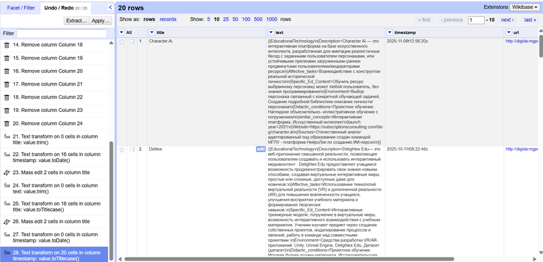Show 25 rows per page
Image resolution: width=543 pixels, height=262 pixels.
tap(226, 20)
